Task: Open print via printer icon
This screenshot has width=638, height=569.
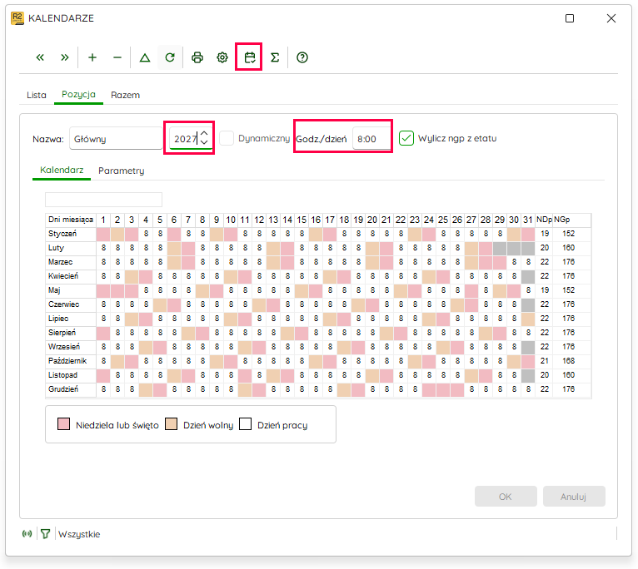Action: (197, 57)
